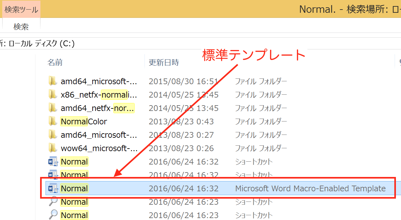The width and height of the screenshot is (401, 220).
Task: Click folder icon of amd64_microsoft-… dated 2013/08/23 0:27
Action: (53, 135)
